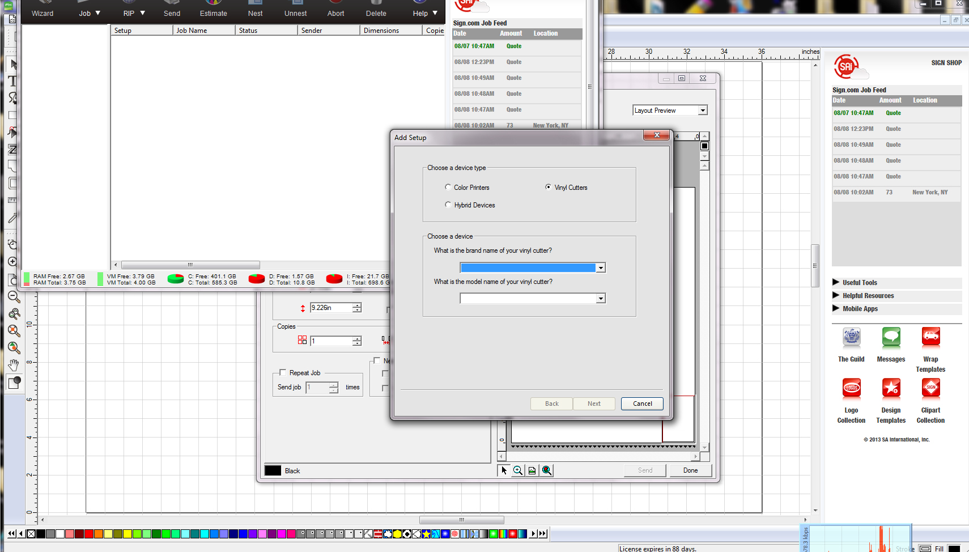
Task: Click the Dimensions column header
Action: tap(391, 31)
